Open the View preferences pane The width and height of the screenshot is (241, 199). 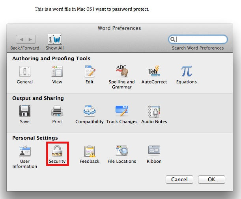pos(57,72)
